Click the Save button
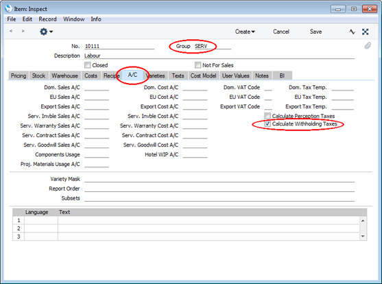The width and height of the screenshot is (382, 284). point(315,32)
